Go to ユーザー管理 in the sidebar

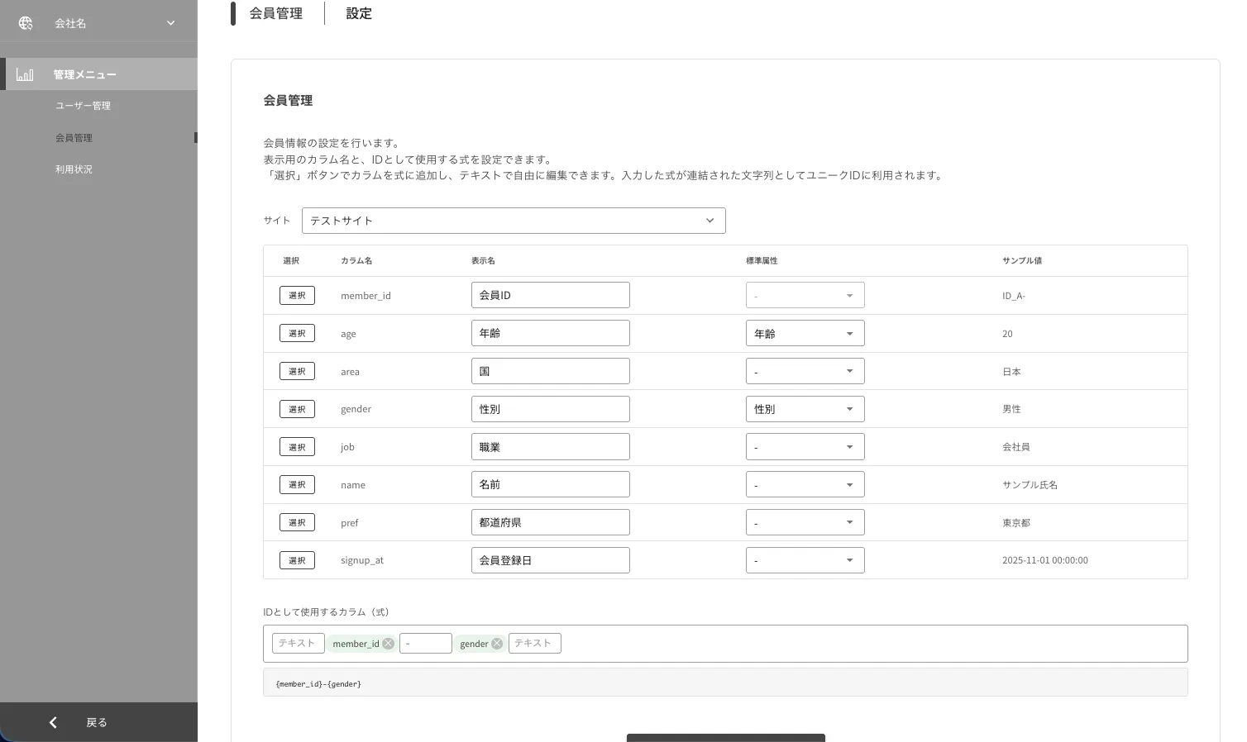(x=83, y=106)
